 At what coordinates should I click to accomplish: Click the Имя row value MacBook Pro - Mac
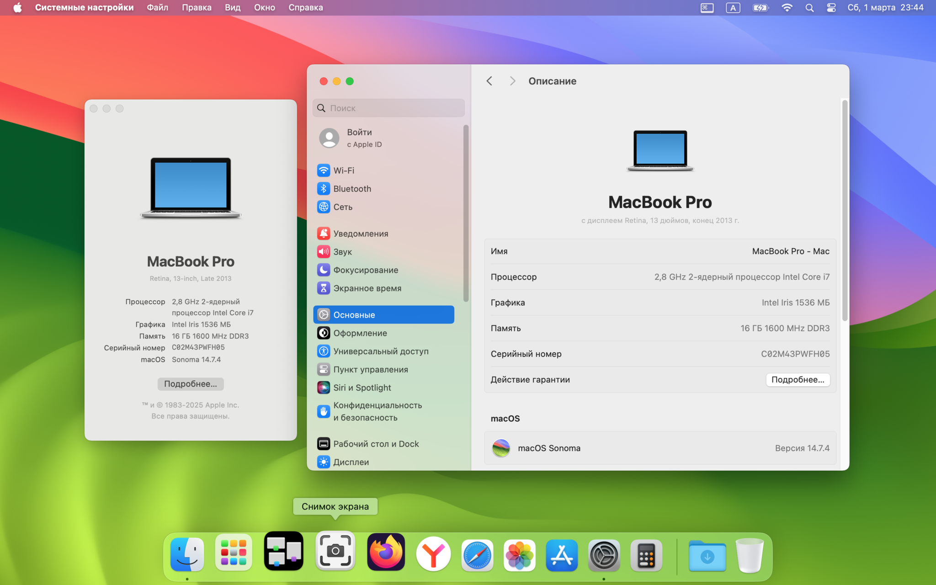pyautogui.click(x=791, y=251)
